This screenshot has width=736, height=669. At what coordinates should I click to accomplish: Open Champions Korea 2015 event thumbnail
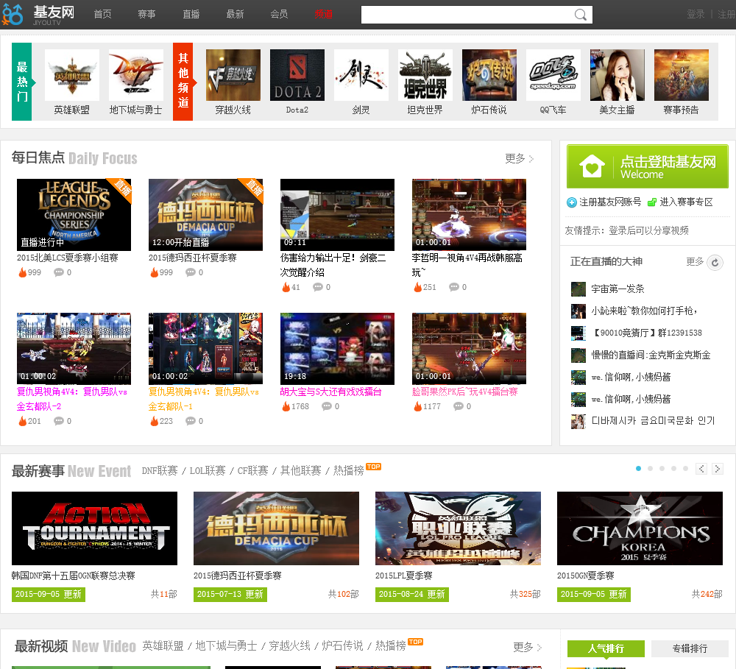pyautogui.click(x=640, y=528)
